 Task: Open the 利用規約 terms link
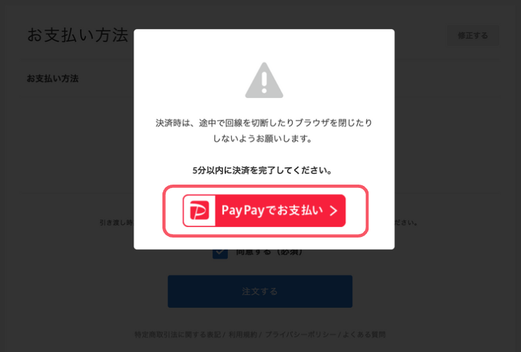(243, 334)
